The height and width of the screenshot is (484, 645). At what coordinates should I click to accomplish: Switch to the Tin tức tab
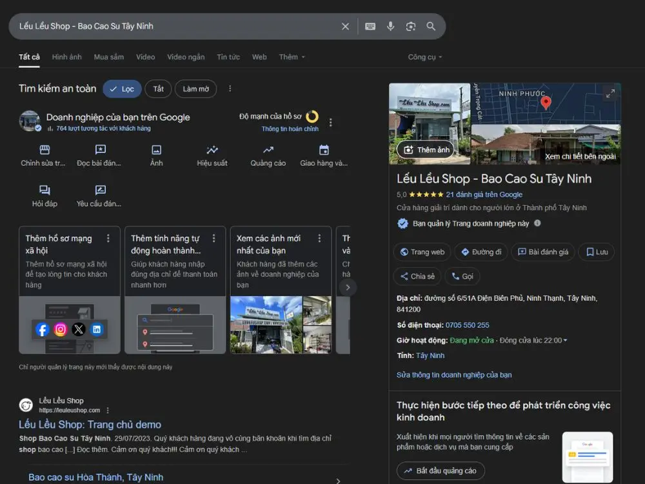(x=228, y=57)
